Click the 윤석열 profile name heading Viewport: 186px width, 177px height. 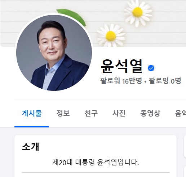pos(121,67)
